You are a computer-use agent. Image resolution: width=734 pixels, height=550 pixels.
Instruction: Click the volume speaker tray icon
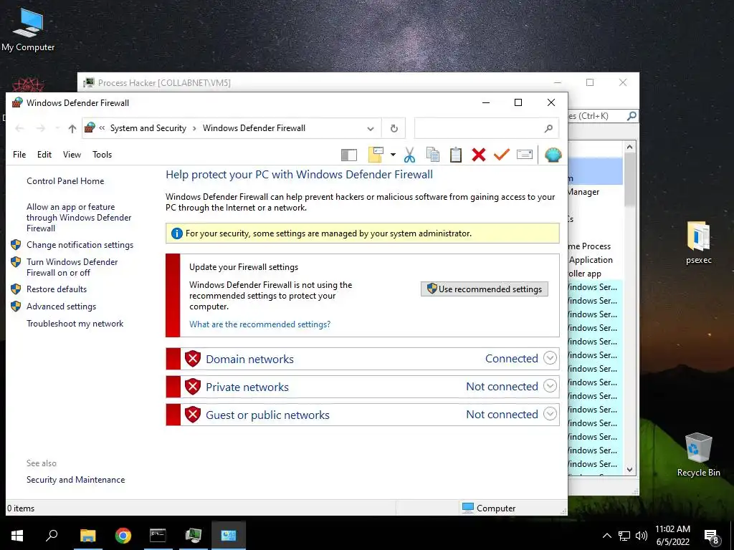pyautogui.click(x=642, y=536)
